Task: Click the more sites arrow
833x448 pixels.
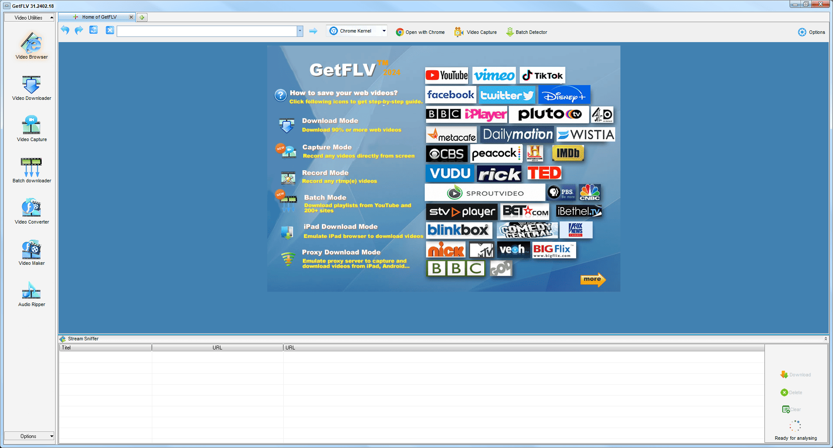Action: pos(593,280)
